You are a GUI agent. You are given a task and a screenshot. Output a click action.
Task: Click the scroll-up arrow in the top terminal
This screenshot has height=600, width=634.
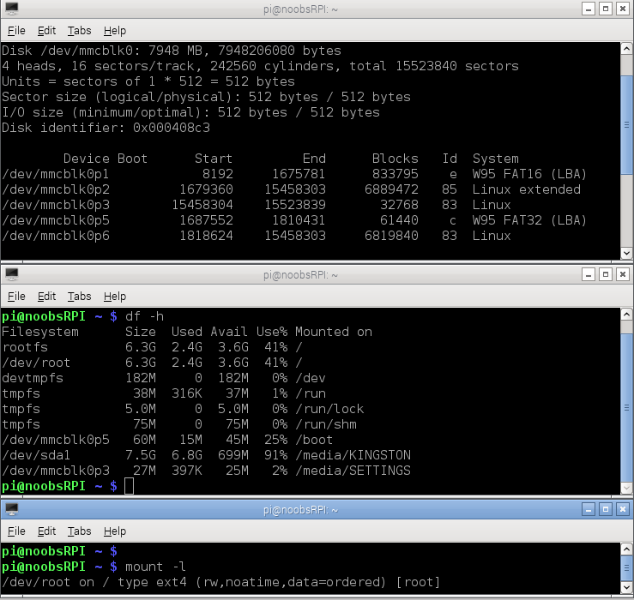[627, 49]
